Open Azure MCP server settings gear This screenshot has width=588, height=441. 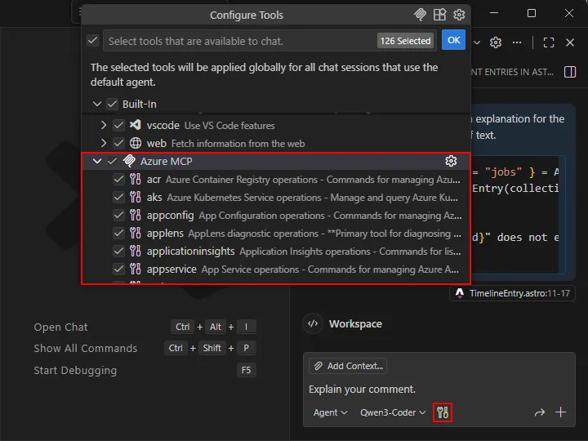point(451,161)
